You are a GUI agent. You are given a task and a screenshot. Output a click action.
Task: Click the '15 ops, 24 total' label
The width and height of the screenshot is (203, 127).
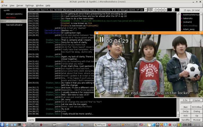coord(191,10)
